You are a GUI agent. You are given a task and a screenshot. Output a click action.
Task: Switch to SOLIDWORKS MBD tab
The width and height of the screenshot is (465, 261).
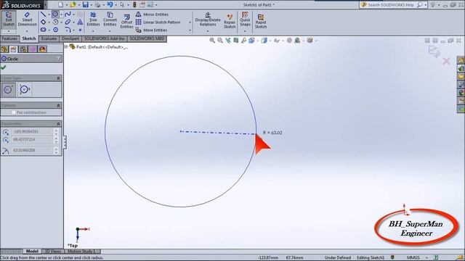(147, 38)
